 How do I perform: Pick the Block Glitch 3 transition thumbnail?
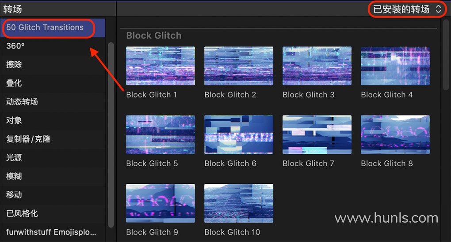[x=317, y=66]
